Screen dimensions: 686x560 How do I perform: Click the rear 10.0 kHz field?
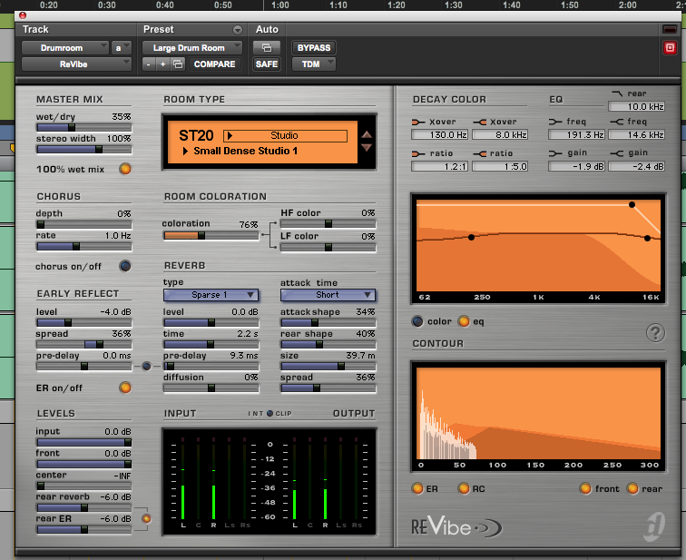point(637,107)
